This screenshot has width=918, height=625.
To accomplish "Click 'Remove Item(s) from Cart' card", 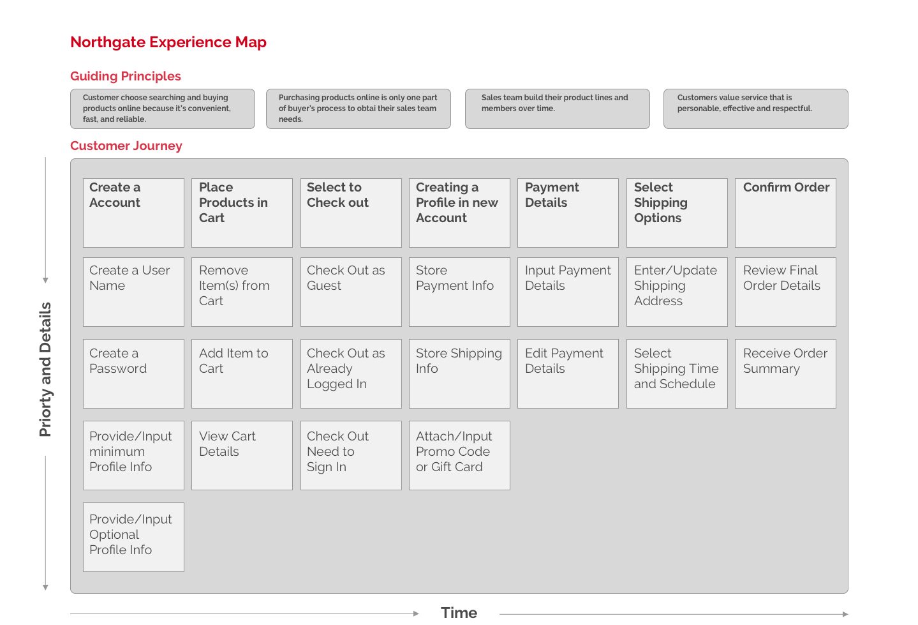I will pyautogui.click(x=242, y=292).
